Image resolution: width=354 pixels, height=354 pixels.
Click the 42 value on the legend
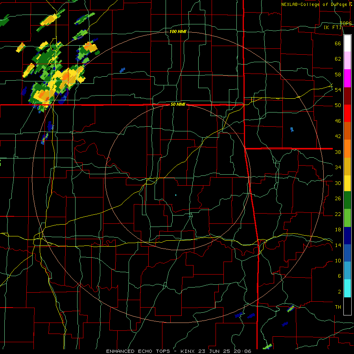338,136
